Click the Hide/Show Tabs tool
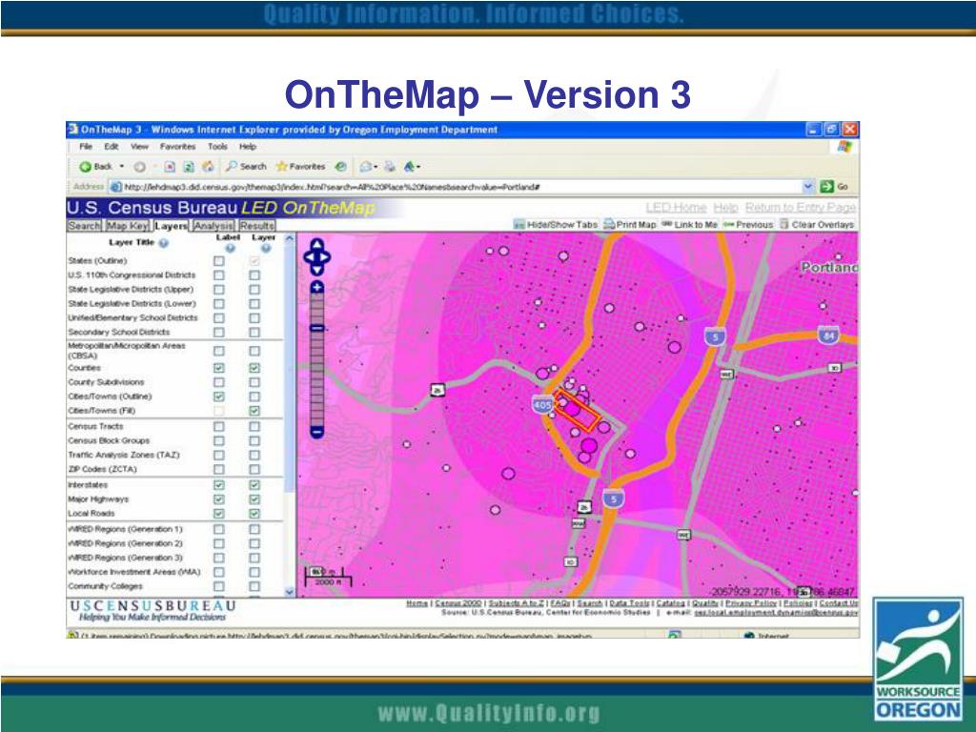This screenshot has width=976, height=732. 556,225
